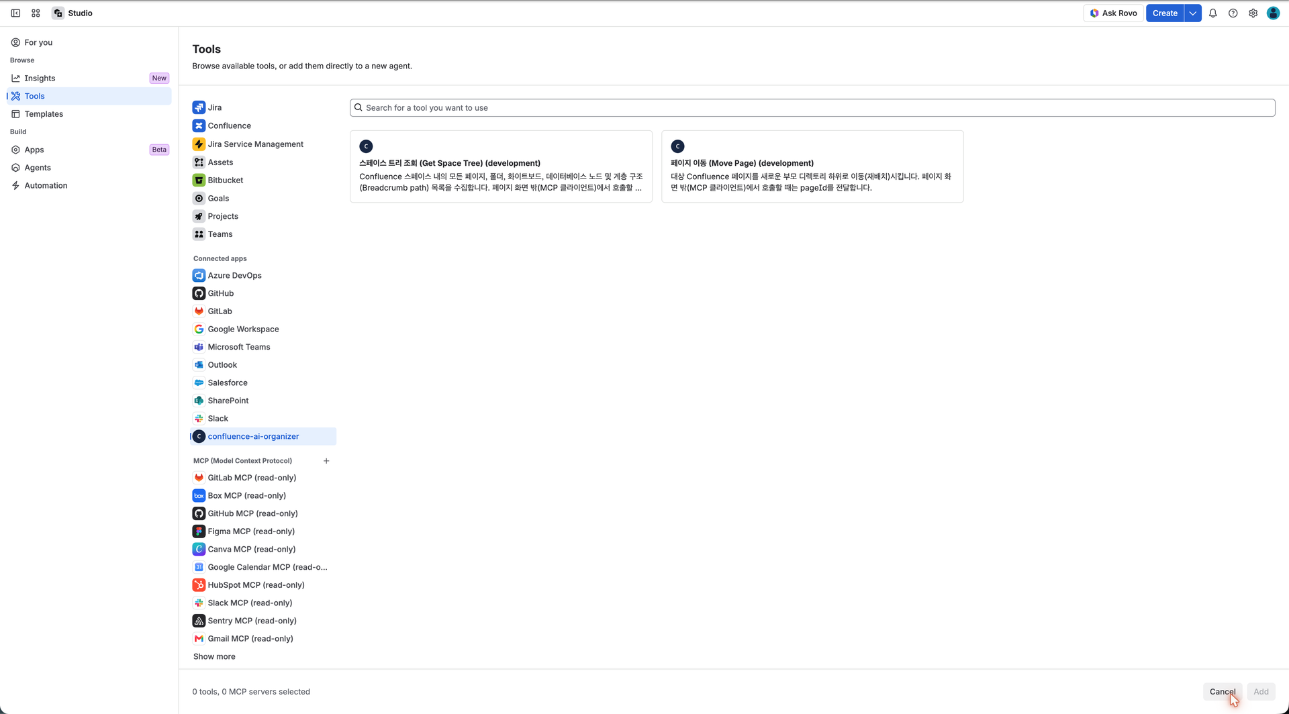Open the notifications bell
The width and height of the screenshot is (1289, 714).
click(1212, 13)
